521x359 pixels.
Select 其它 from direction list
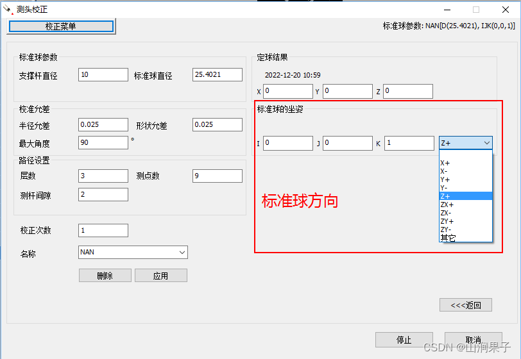coord(466,237)
